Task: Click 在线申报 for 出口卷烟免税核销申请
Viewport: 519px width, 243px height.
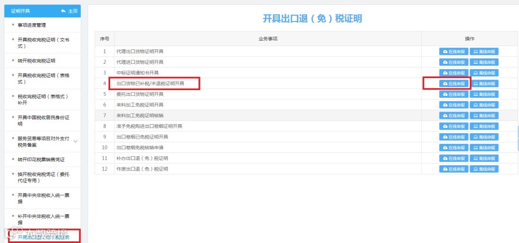Action: point(454,148)
